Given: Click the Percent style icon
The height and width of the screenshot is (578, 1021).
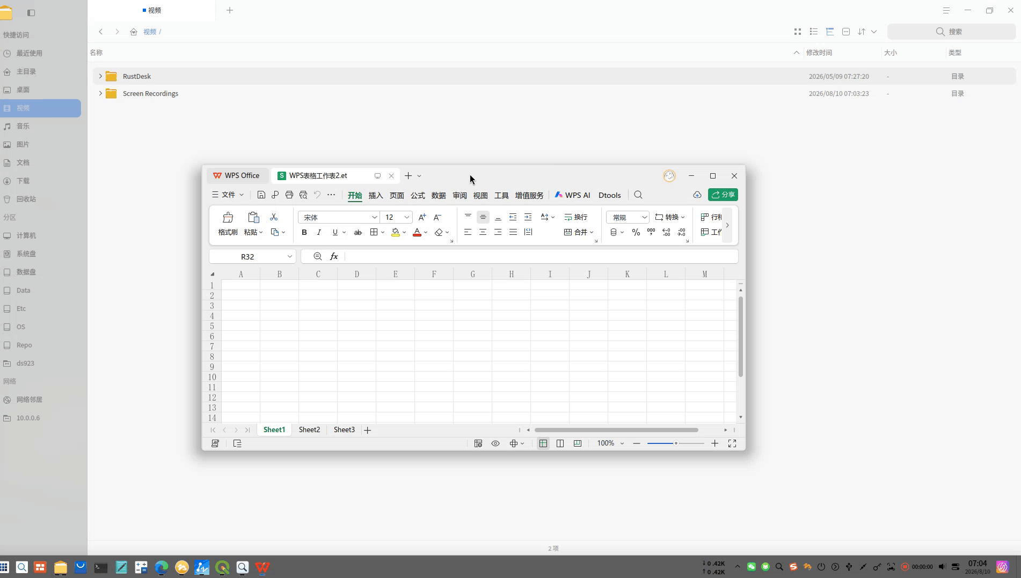Looking at the screenshot, I should click(636, 232).
